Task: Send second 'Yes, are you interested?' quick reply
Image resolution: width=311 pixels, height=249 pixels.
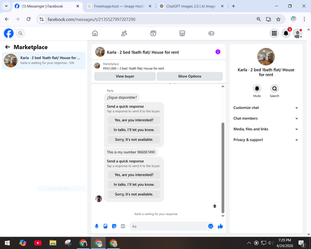Action: (134, 175)
